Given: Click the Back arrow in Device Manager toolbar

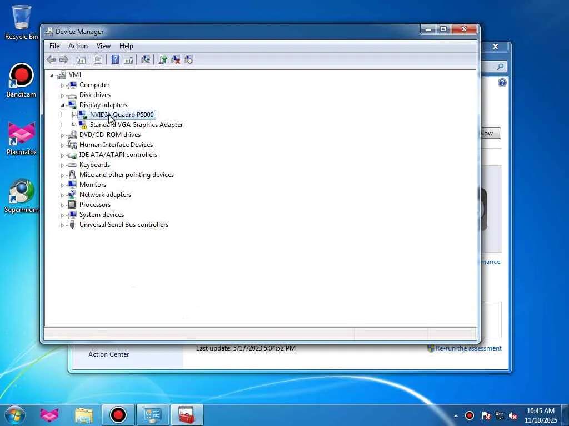Looking at the screenshot, I should pos(51,60).
